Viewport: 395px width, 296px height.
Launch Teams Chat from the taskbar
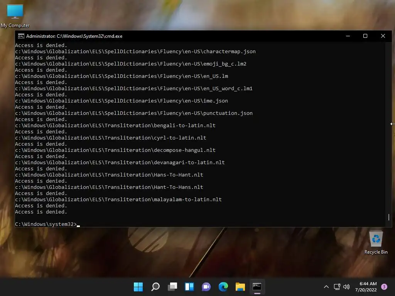(206, 287)
